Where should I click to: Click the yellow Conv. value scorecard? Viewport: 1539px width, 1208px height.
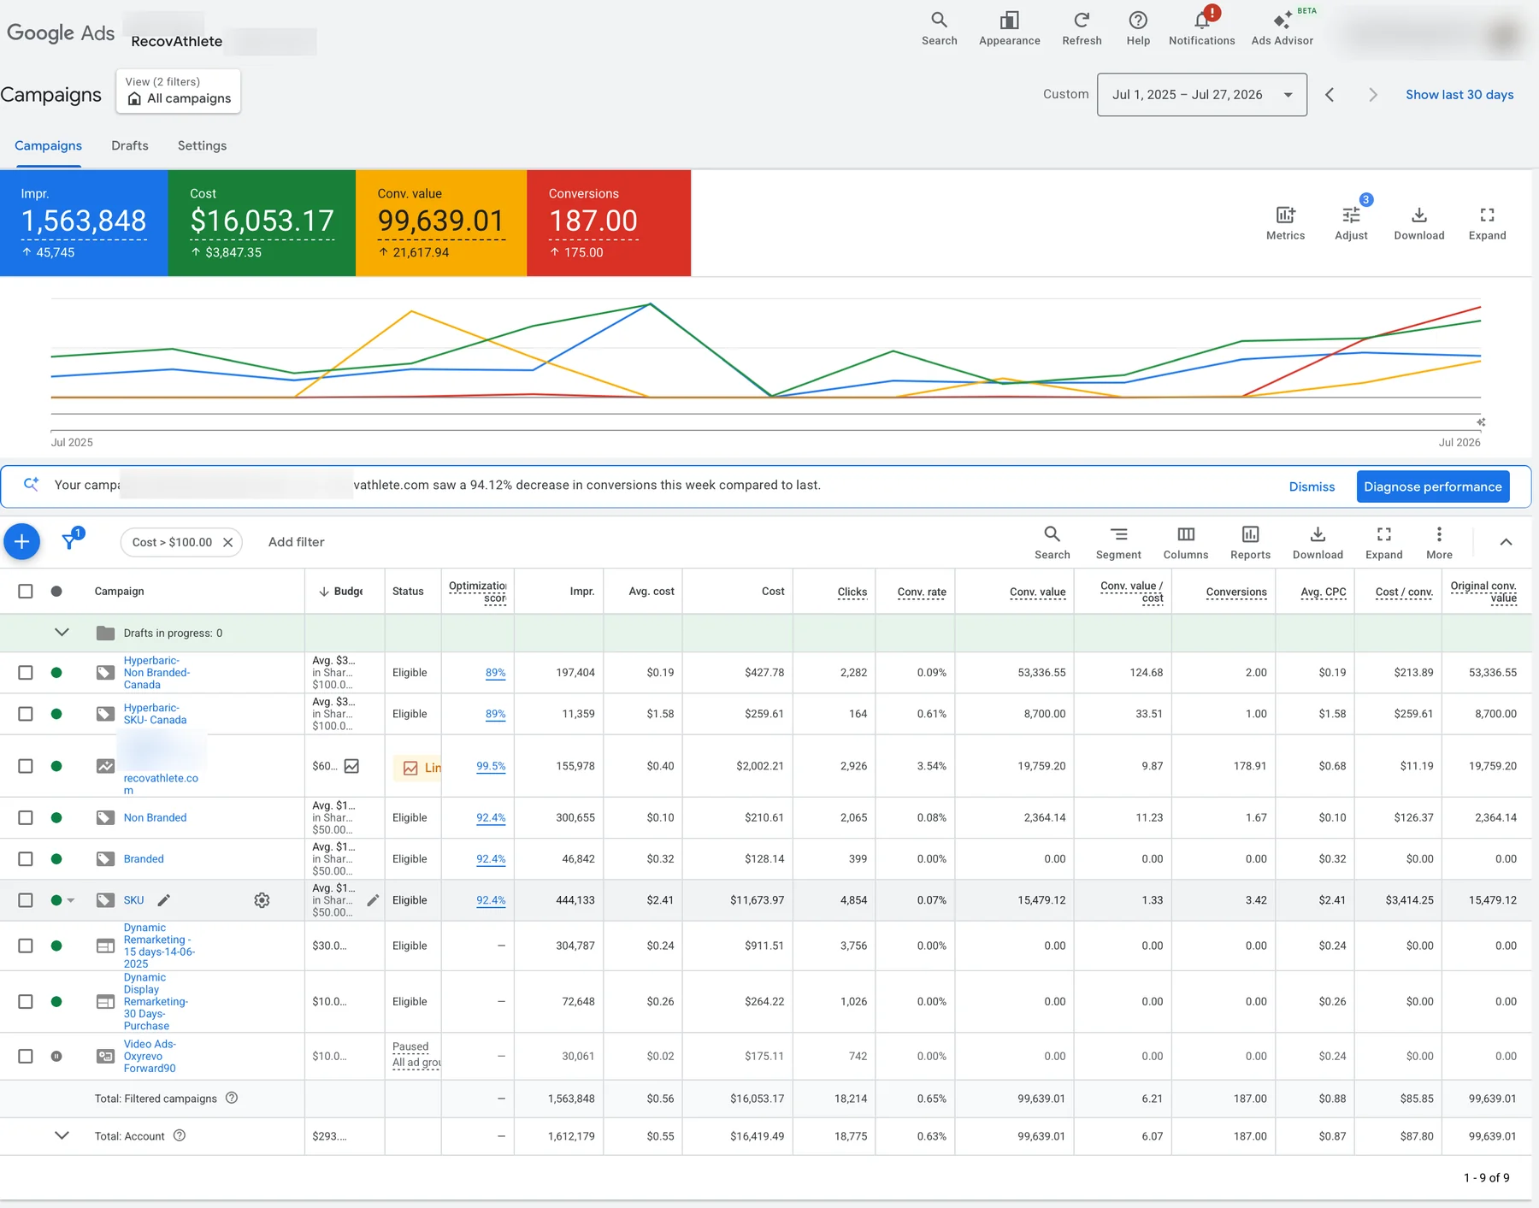click(x=441, y=222)
